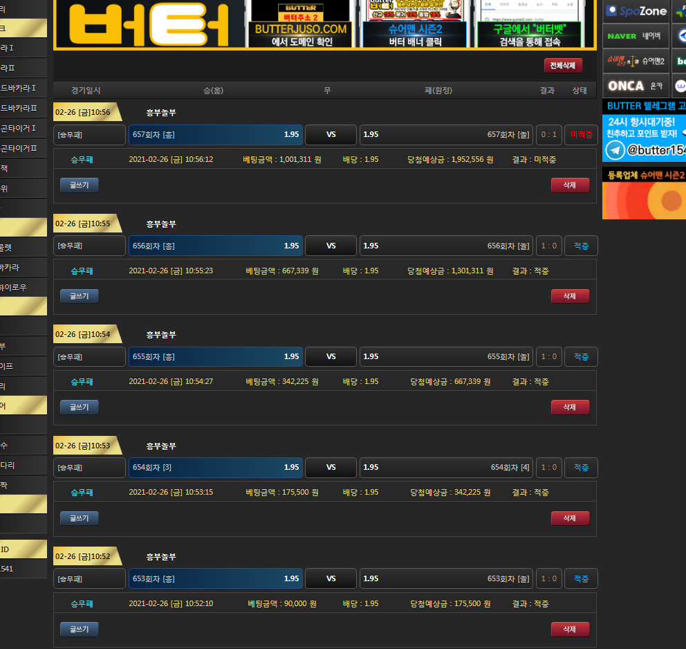The width and height of the screenshot is (686, 649).
Task: Delete the 657회차 bet record
Action: pos(570,185)
